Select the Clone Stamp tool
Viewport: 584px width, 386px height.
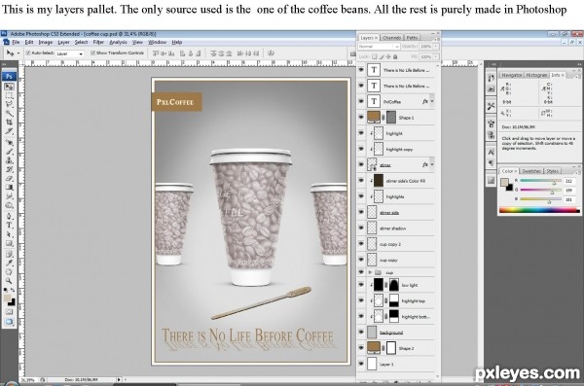click(x=10, y=160)
